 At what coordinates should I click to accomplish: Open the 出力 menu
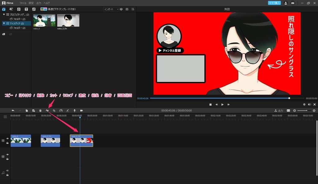pos(39,3)
